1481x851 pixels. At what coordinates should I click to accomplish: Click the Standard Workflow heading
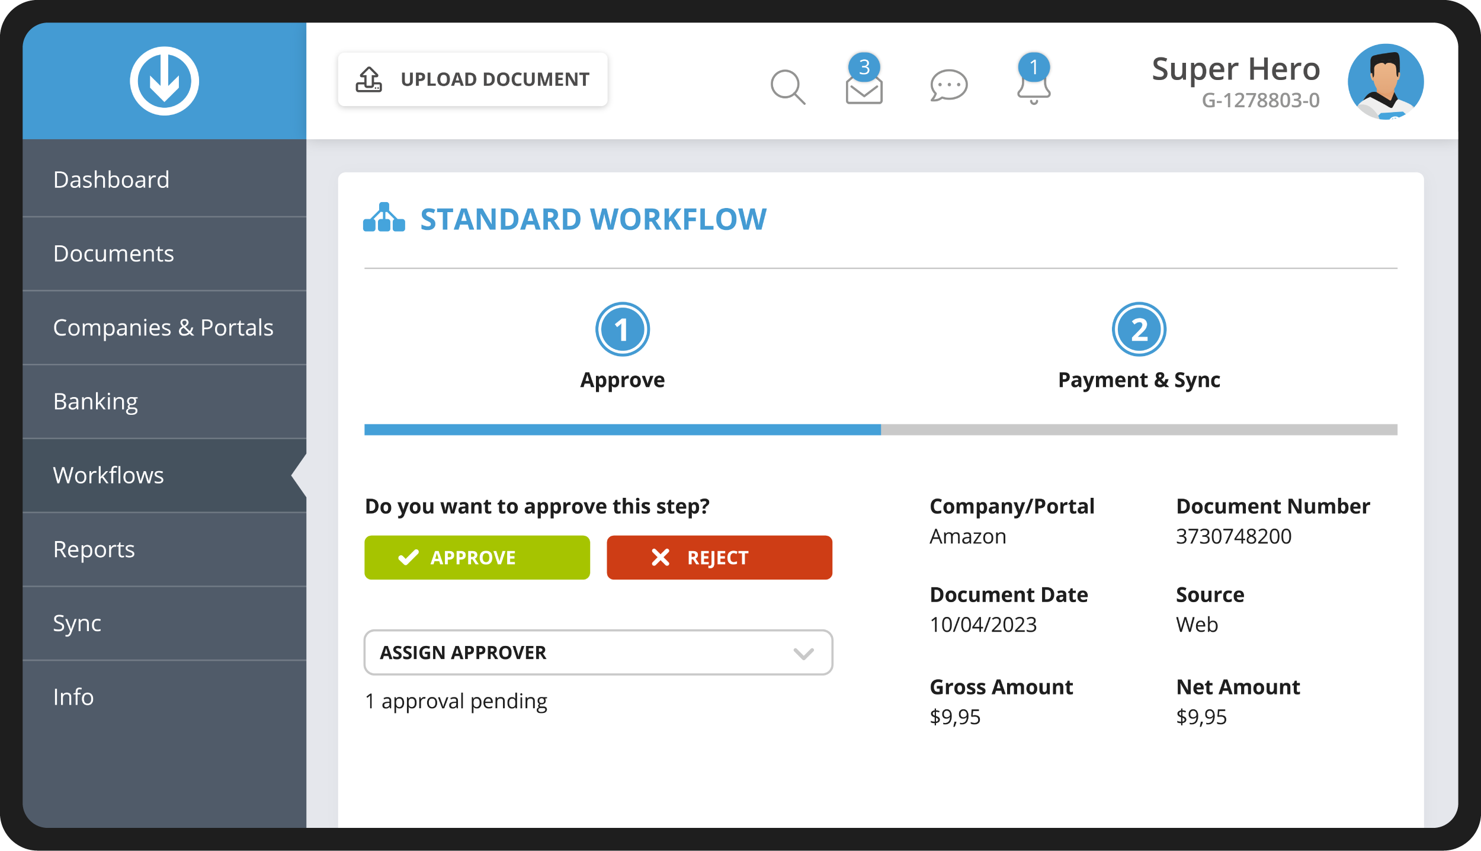pyautogui.click(x=594, y=219)
